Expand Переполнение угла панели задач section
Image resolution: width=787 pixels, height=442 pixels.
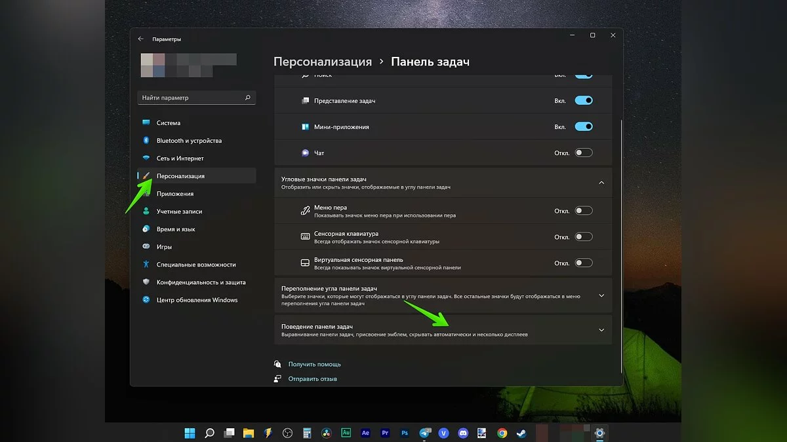coord(601,295)
